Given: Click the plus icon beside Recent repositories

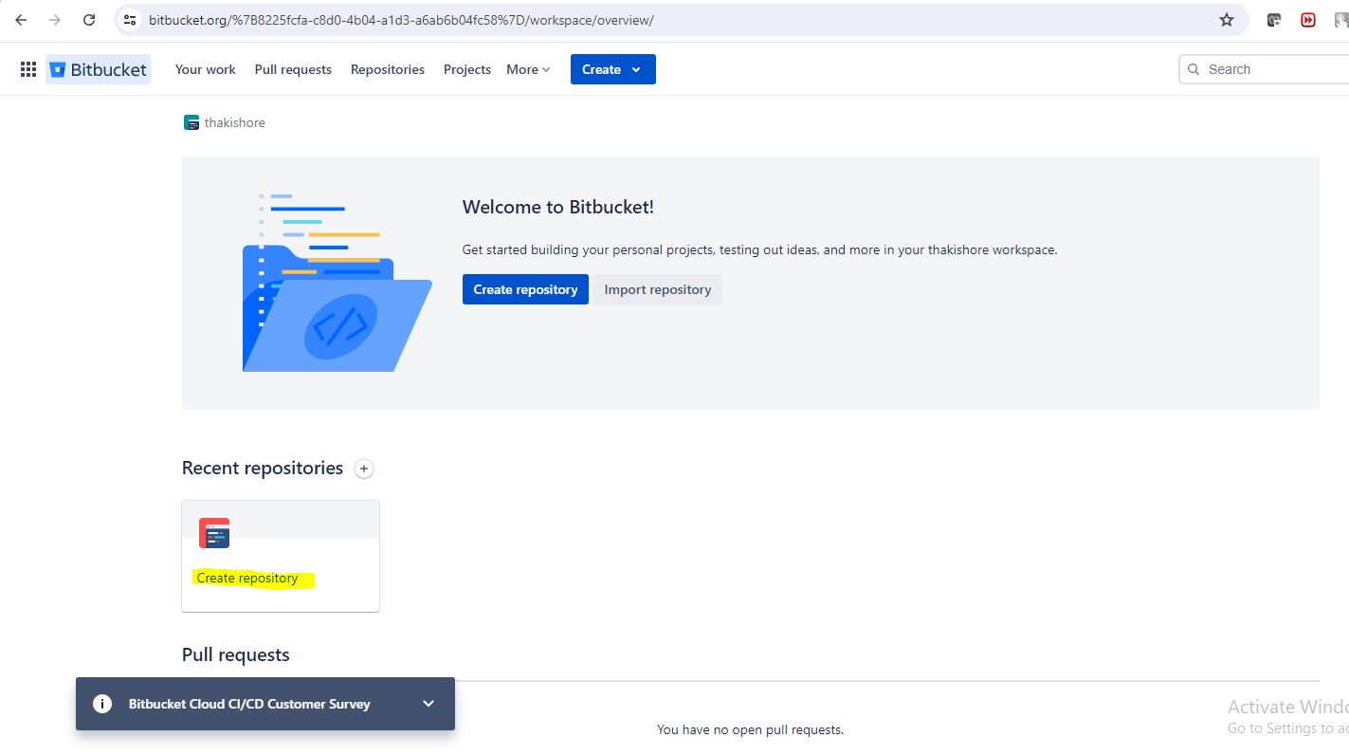Looking at the screenshot, I should tap(364, 469).
